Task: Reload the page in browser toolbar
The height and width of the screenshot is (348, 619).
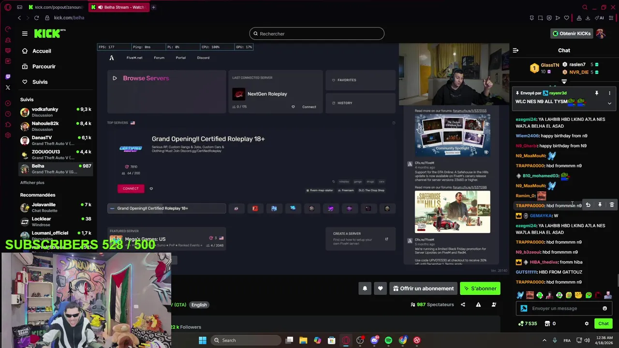Action: click(36, 18)
